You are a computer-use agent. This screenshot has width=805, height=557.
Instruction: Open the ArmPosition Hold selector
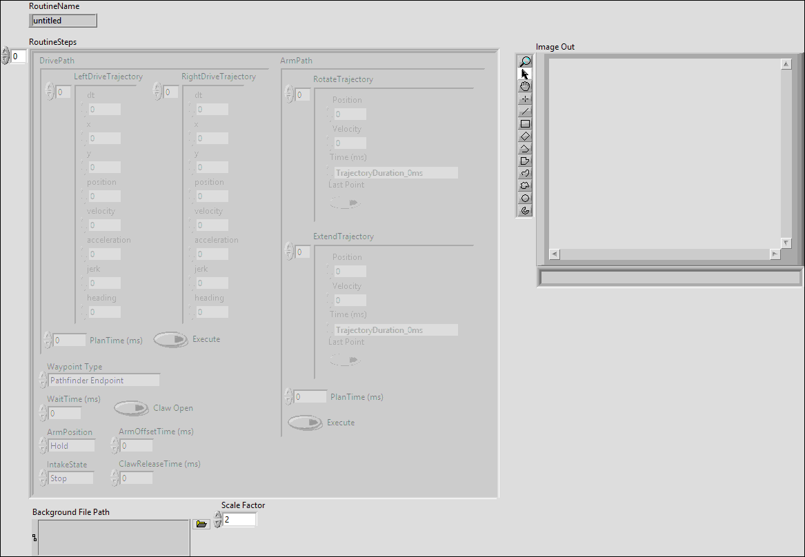click(x=72, y=445)
